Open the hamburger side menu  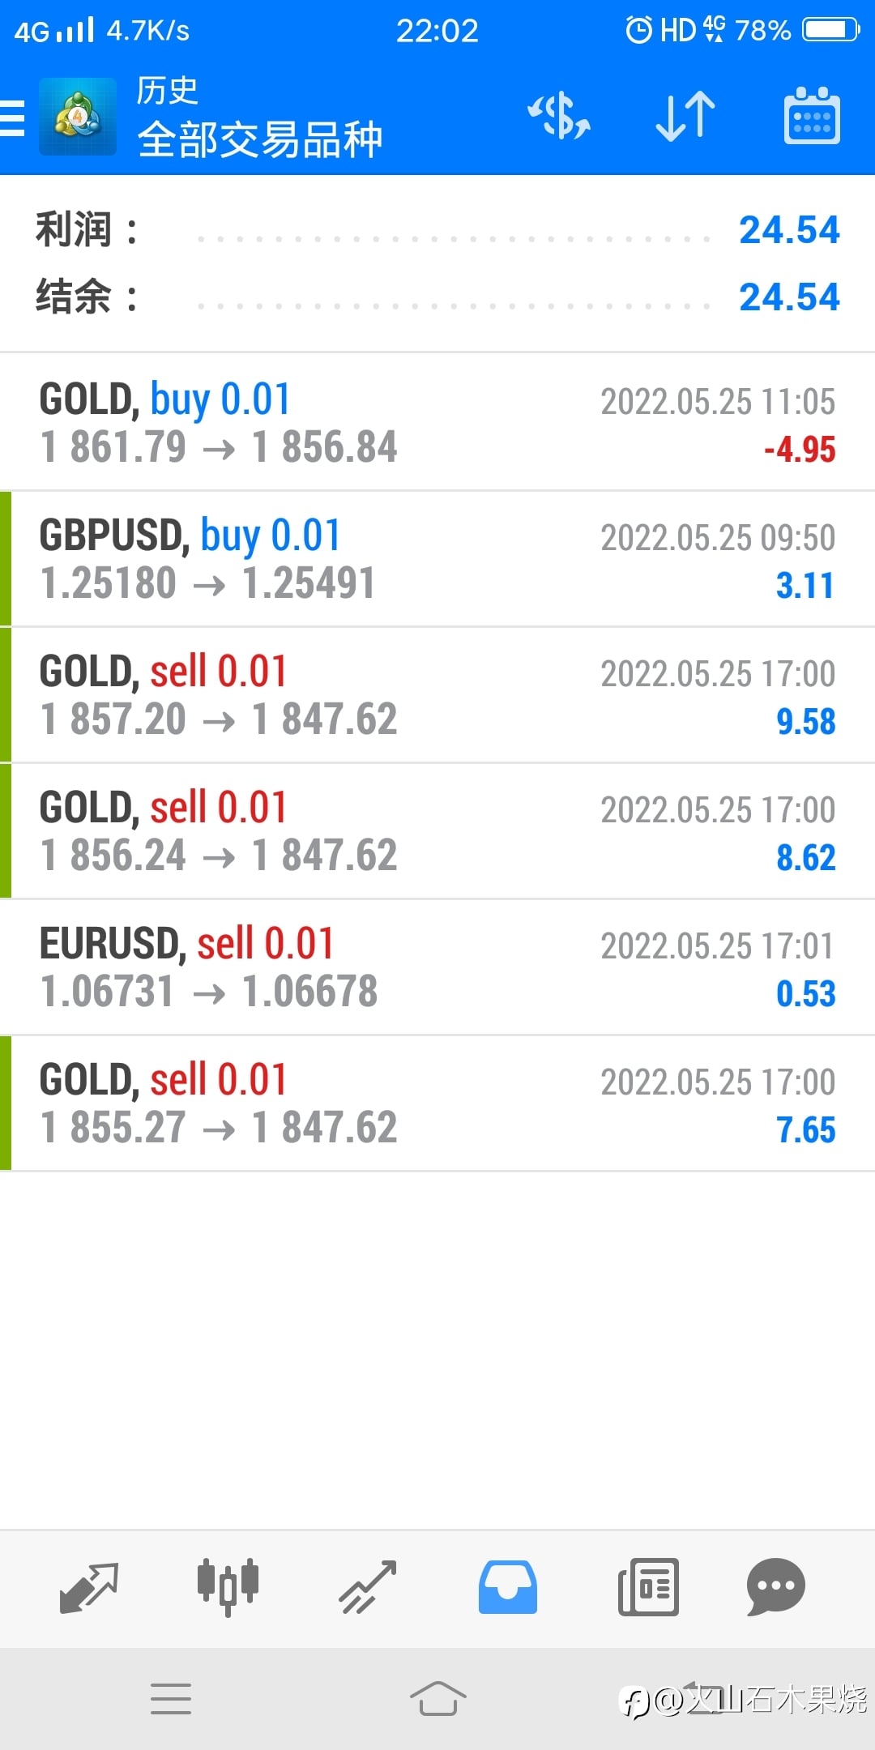pos(13,118)
